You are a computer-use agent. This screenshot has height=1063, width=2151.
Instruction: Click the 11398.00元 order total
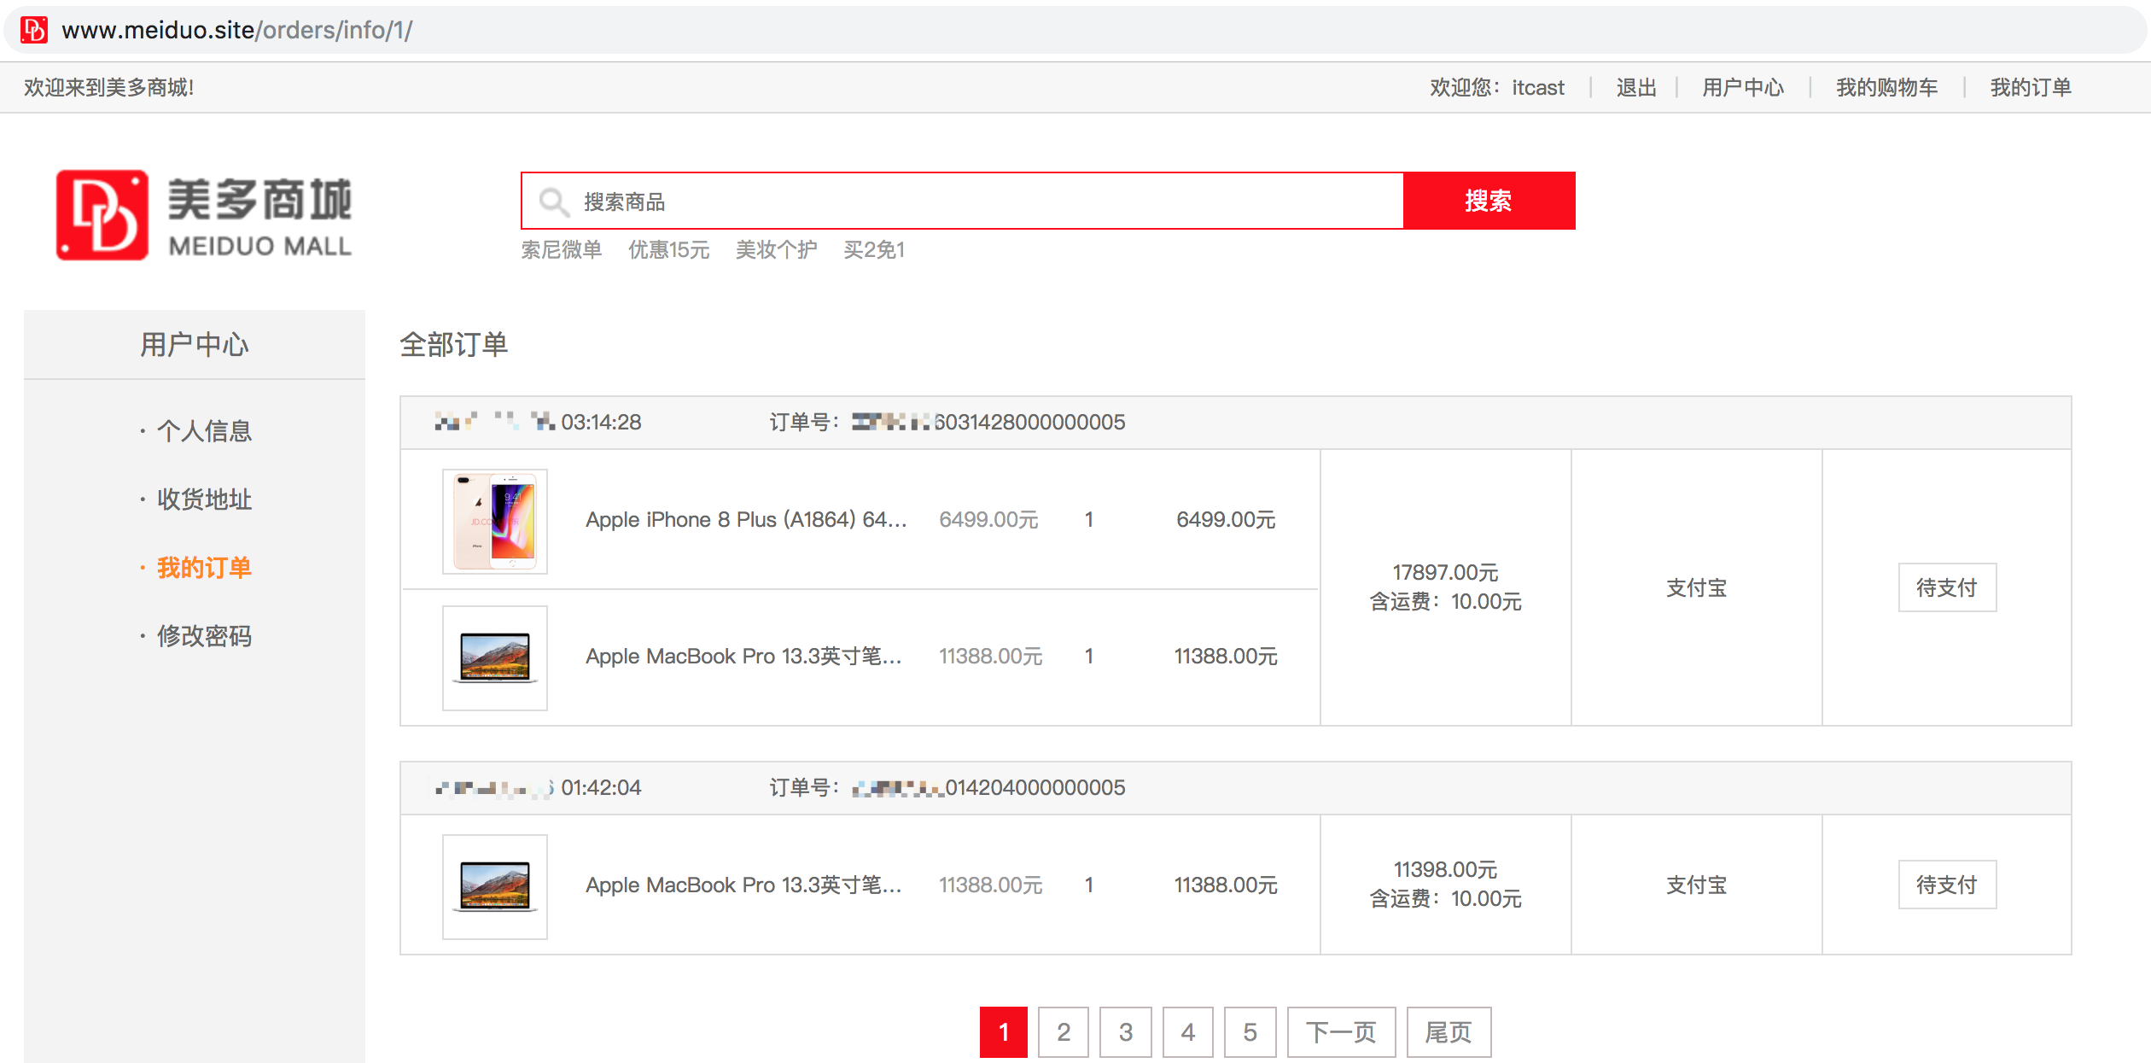tap(1445, 869)
